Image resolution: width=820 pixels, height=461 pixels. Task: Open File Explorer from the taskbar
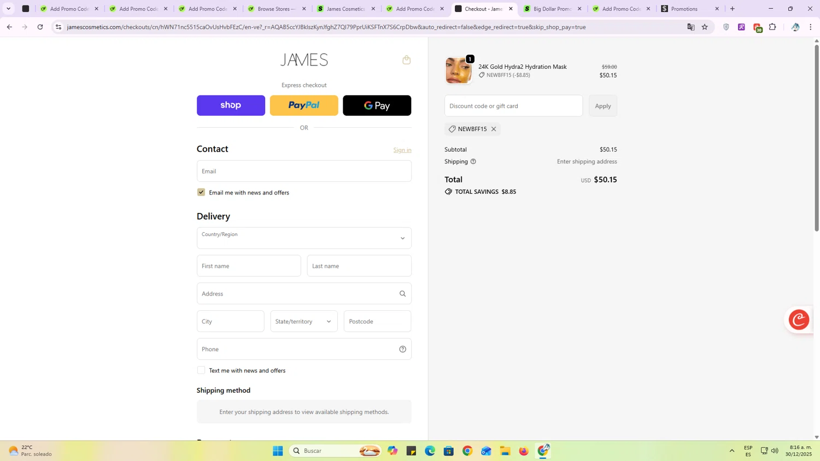505,451
